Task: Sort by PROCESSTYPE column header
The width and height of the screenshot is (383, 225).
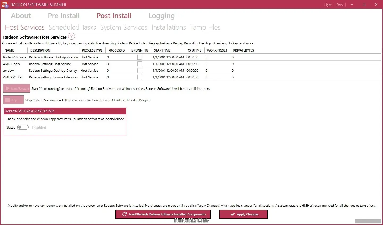Action: [92, 50]
